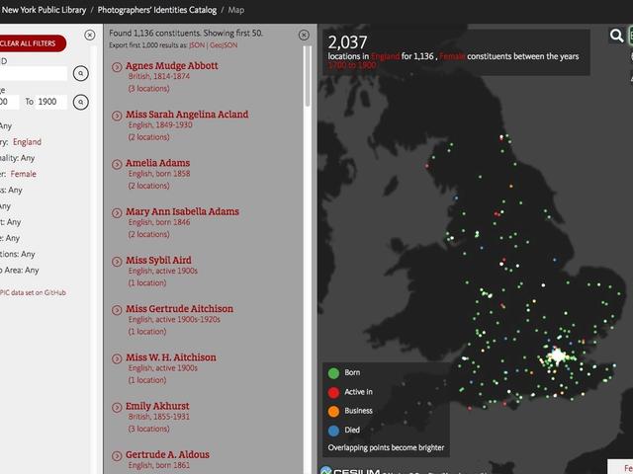Open the Agnes Mudge Abbott name link
The height and width of the screenshot is (474, 633).
[171, 66]
